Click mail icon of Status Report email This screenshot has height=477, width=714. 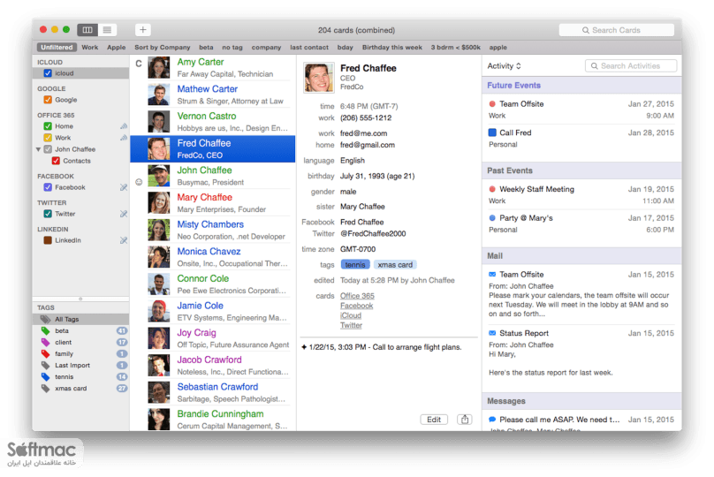coord(492,333)
